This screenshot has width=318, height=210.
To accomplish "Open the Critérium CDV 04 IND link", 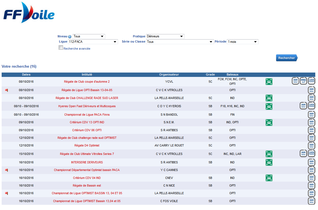I will coord(87,178).
